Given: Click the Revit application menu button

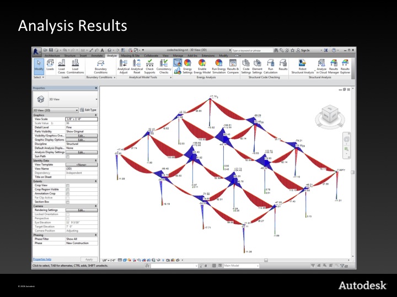Looking at the screenshot, I should pyautogui.click(x=37, y=52).
